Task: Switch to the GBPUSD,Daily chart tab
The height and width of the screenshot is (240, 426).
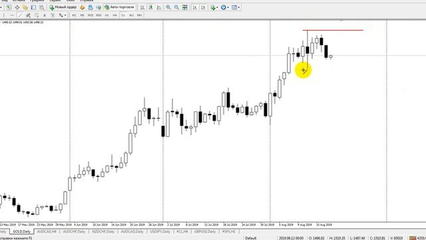Action: (204, 231)
